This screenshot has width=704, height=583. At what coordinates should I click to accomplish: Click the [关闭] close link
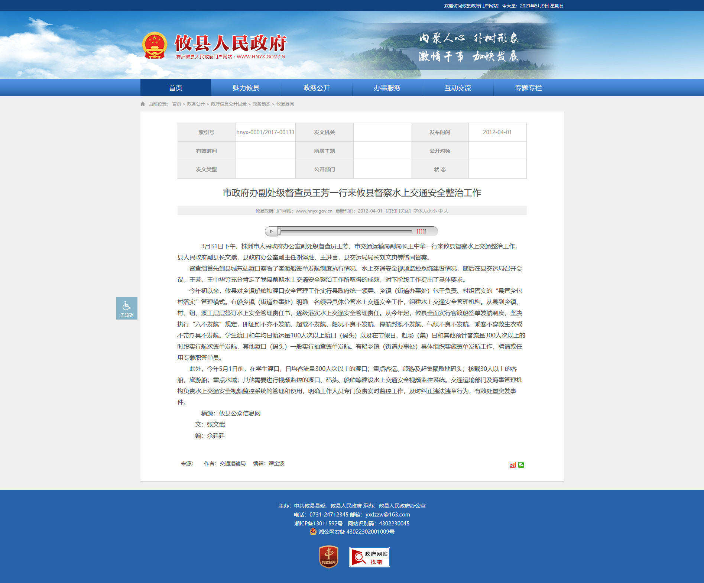(405, 211)
